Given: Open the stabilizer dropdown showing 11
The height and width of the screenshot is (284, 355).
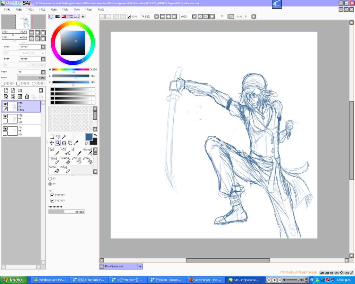Looking at the screenshot, I should point(253,17).
